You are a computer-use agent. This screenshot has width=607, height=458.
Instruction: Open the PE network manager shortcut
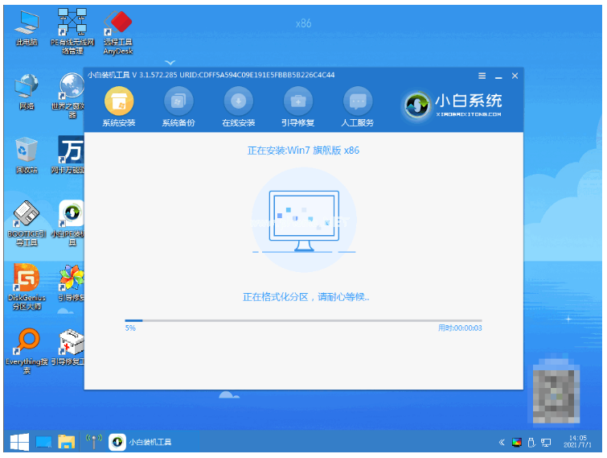(x=73, y=28)
